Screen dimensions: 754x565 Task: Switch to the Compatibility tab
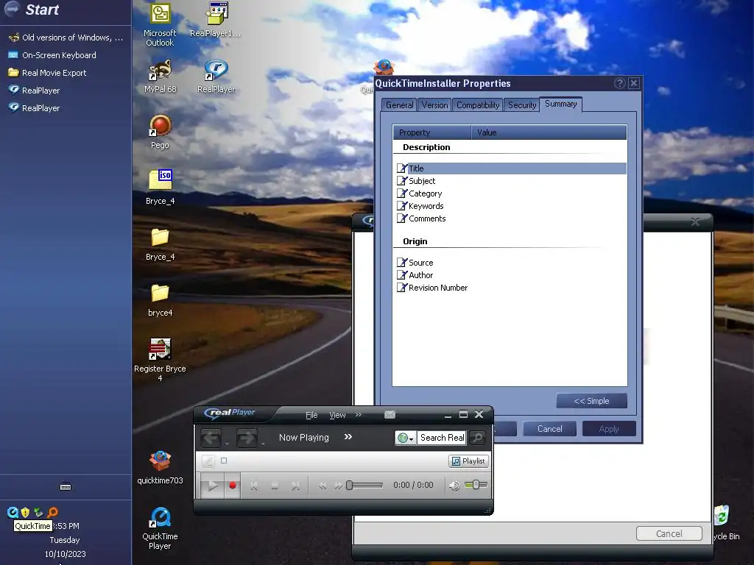[x=478, y=105]
